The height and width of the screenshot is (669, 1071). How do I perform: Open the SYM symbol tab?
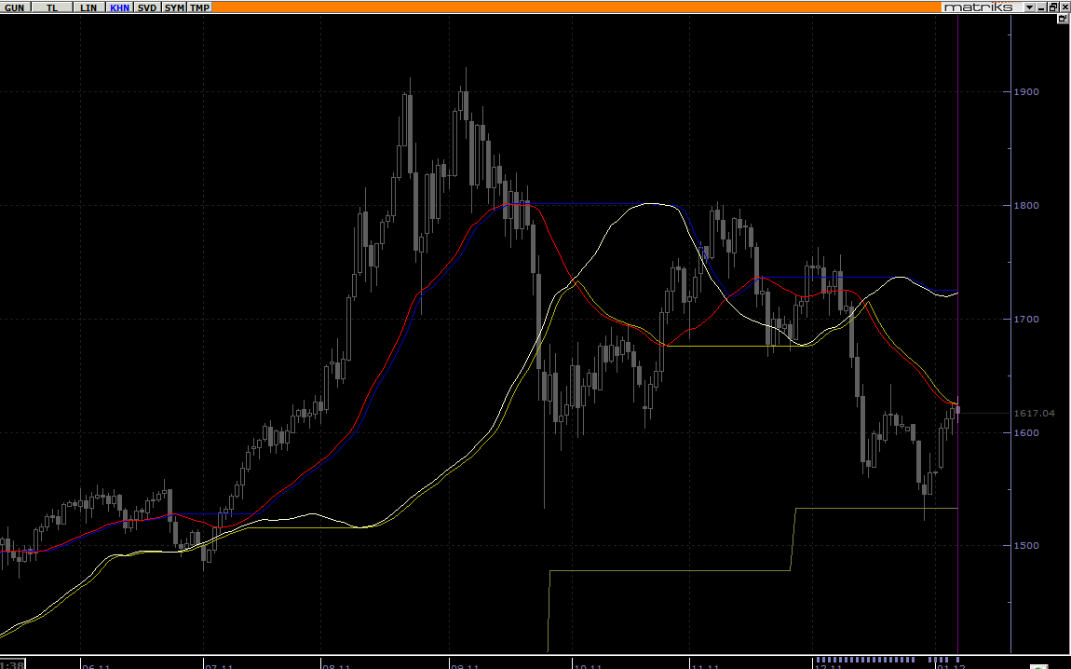174,7
